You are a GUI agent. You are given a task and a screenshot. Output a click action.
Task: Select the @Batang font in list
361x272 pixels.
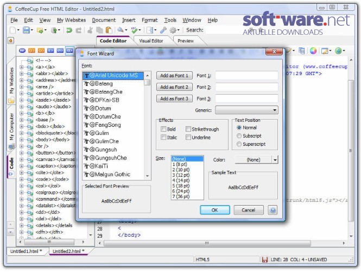click(113, 84)
